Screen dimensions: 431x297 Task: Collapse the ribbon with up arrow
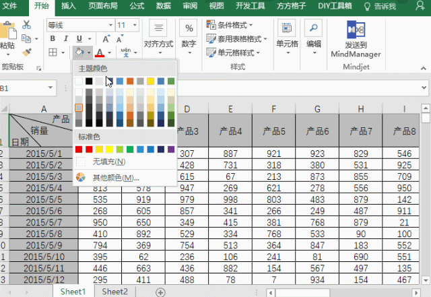(424, 68)
